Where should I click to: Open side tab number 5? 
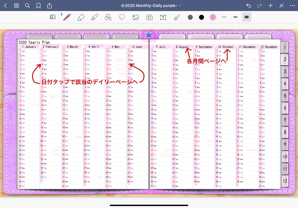(285, 96)
